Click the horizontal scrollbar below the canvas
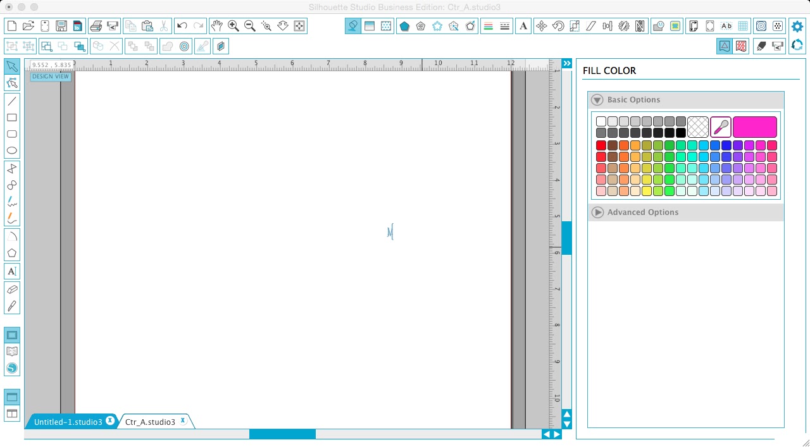 (x=282, y=434)
